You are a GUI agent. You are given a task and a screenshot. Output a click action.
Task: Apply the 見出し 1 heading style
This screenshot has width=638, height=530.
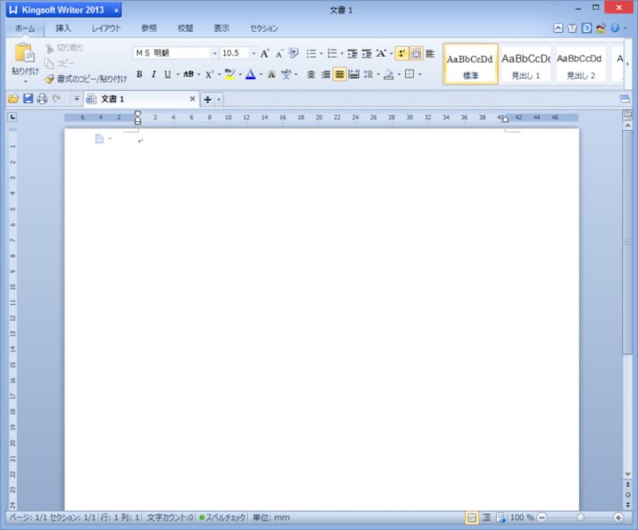point(526,64)
